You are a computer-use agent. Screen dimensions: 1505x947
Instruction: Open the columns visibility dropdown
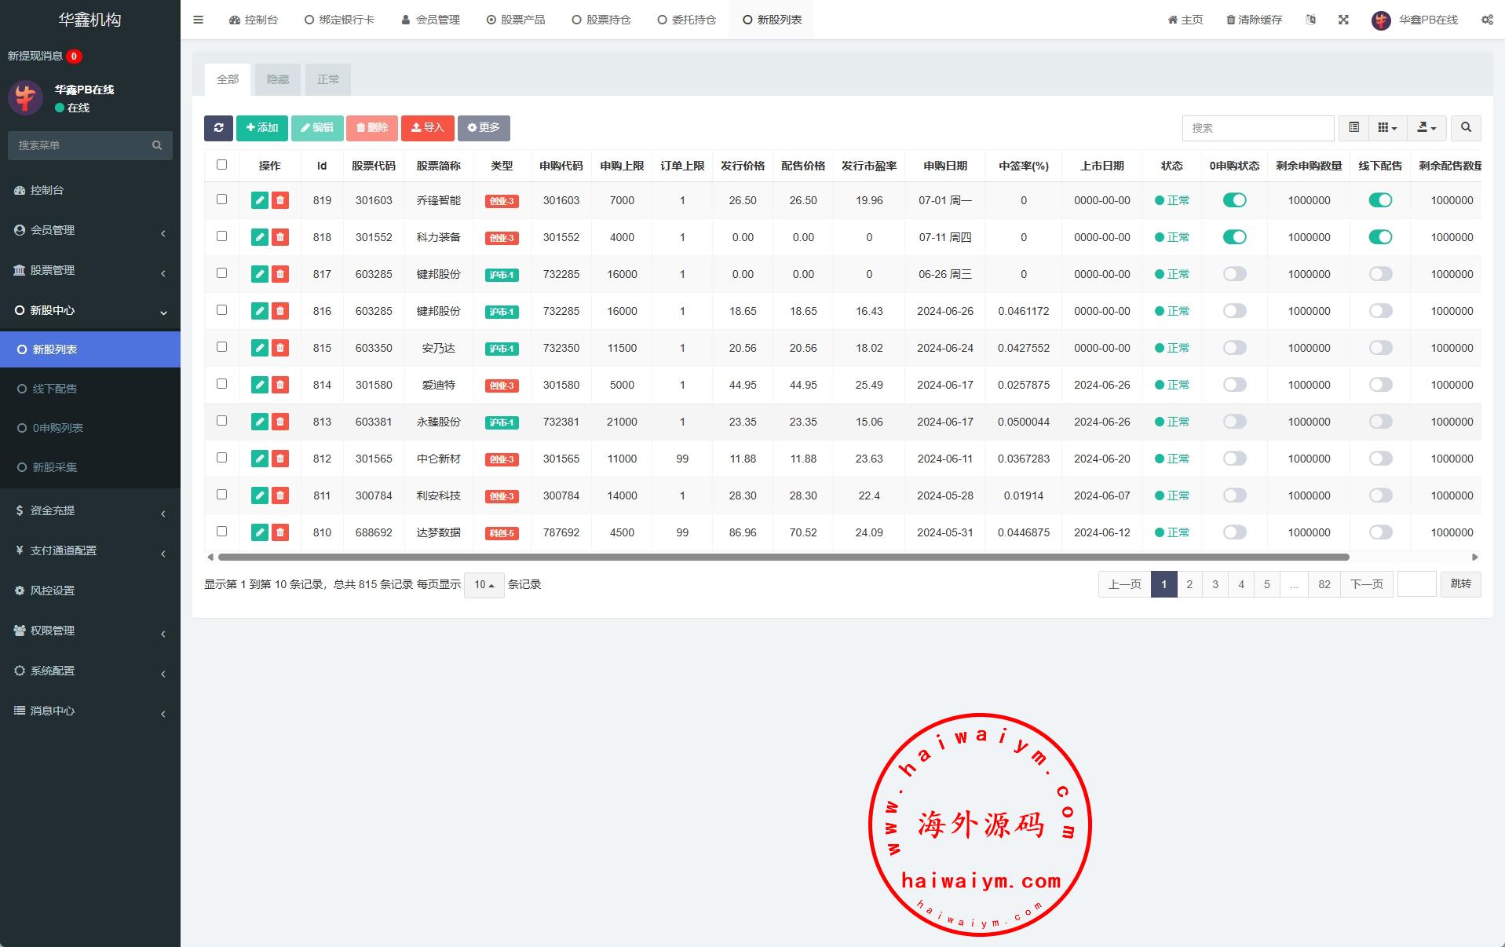[1387, 128]
